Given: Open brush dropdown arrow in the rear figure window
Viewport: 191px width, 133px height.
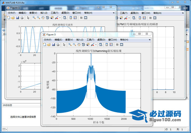Looking at the screenshot, I should tap(129, 18).
